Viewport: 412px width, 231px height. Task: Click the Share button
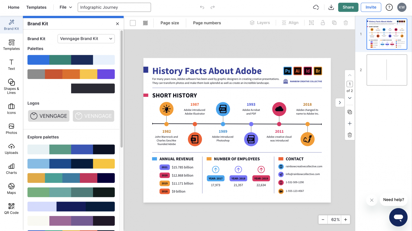pyautogui.click(x=348, y=7)
